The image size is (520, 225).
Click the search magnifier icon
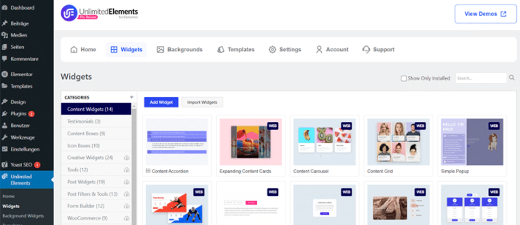click(x=512, y=78)
